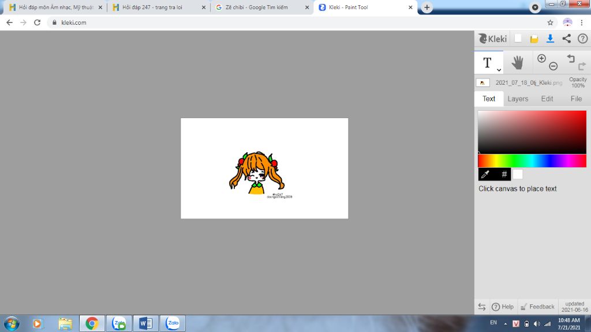Click the rainbow hue slider
The height and width of the screenshot is (332, 591).
[532, 161]
